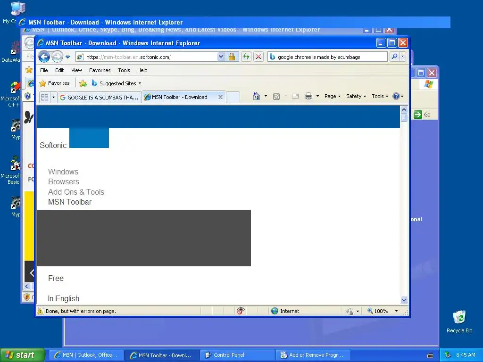Switch to Control Panel taskbar button
This screenshot has width=483, height=362.
(x=237, y=355)
